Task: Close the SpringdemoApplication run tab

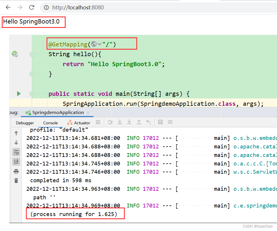Action: [88, 112]
